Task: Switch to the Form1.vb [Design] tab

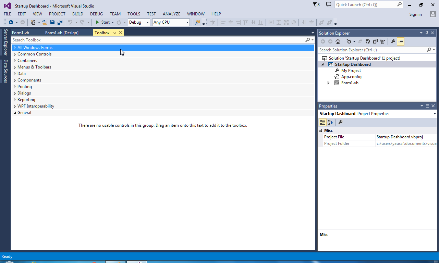Action: [62, 33]
